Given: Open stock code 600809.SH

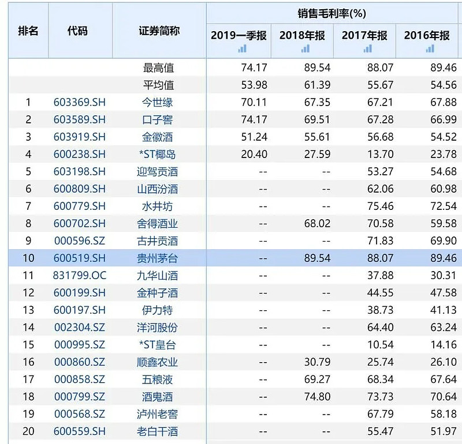Looking at the screenshot, I should pyautogui.click(x=80, y=189).
